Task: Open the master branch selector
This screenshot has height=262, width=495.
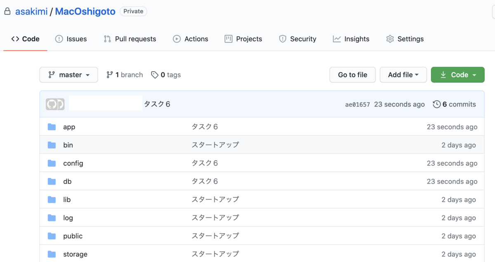Action: tap(68, 75)
